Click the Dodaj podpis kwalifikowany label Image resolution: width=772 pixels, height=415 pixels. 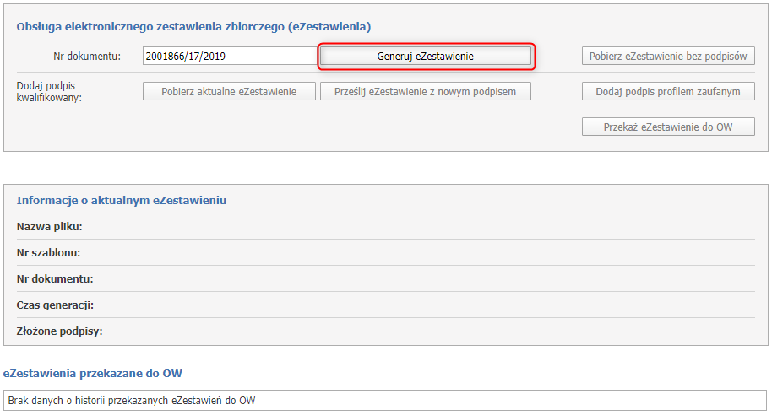tap(52, 91)
